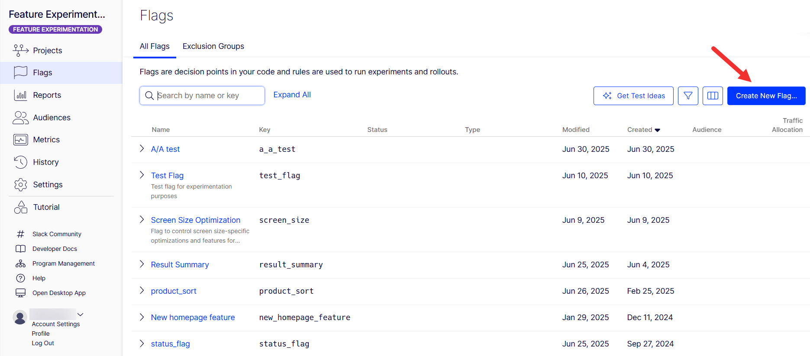Screen dimensions: 810x356
Task: Click the Create New Flag button
Action: coord(766,96)
